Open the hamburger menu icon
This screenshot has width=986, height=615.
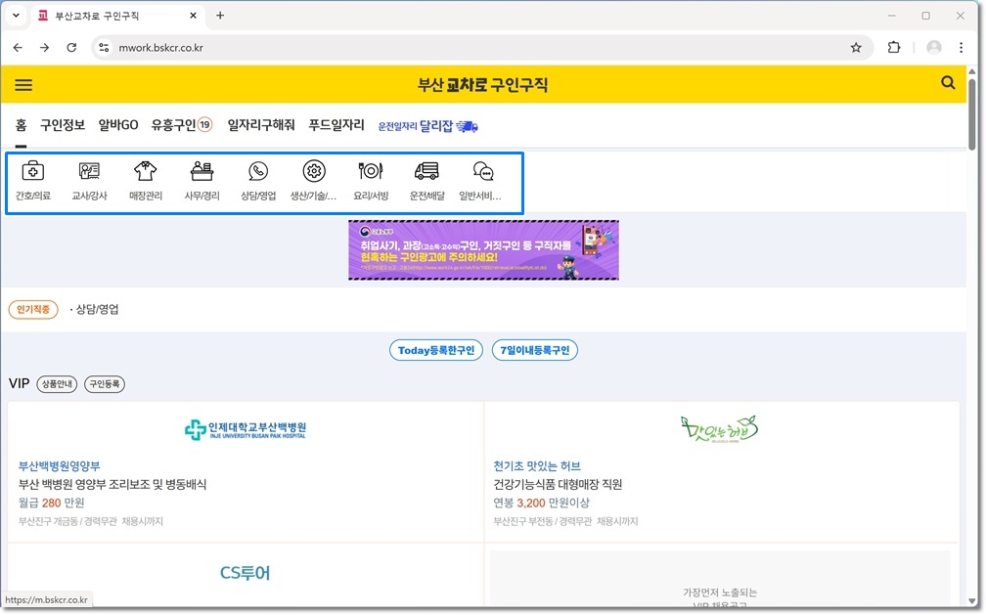23,85
